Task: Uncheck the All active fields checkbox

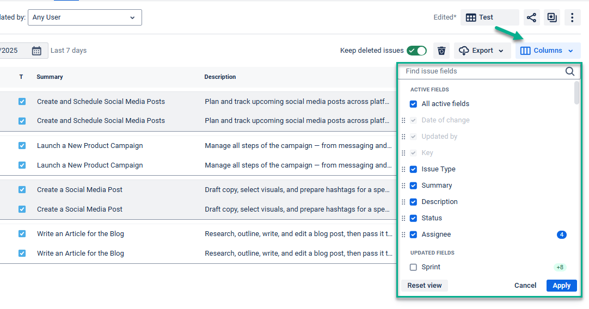Action: pyautogui.click(x=413, y=104)
